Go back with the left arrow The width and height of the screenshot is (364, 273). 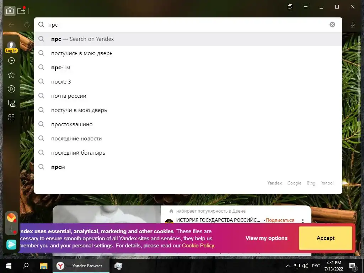coord(11,25)
